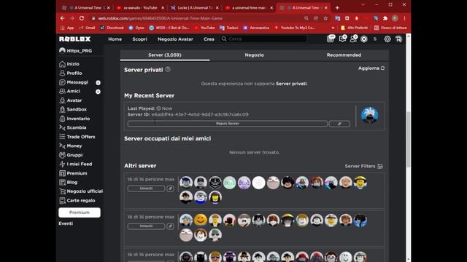Click the Roblox logo
467x262 pixels.
[x=74, y=39]
